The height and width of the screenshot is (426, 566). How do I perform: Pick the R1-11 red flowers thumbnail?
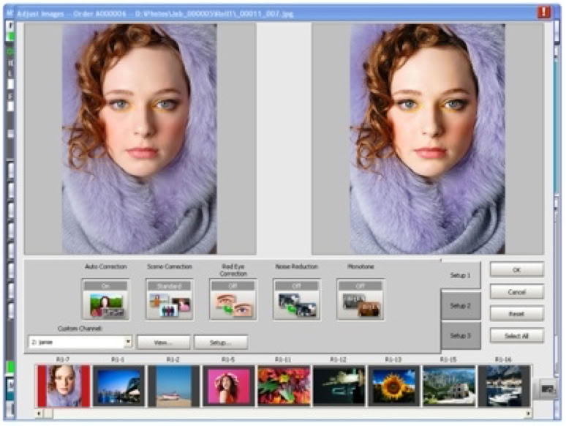[x=284, y=386]
